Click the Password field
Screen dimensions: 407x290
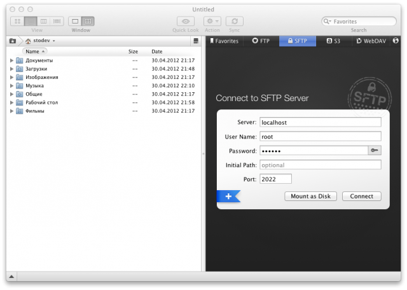(314, 151)
